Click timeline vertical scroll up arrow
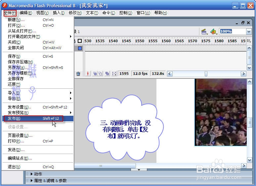Screen dimensions: 256x186 pyautogui.click(x=249, y=48)
